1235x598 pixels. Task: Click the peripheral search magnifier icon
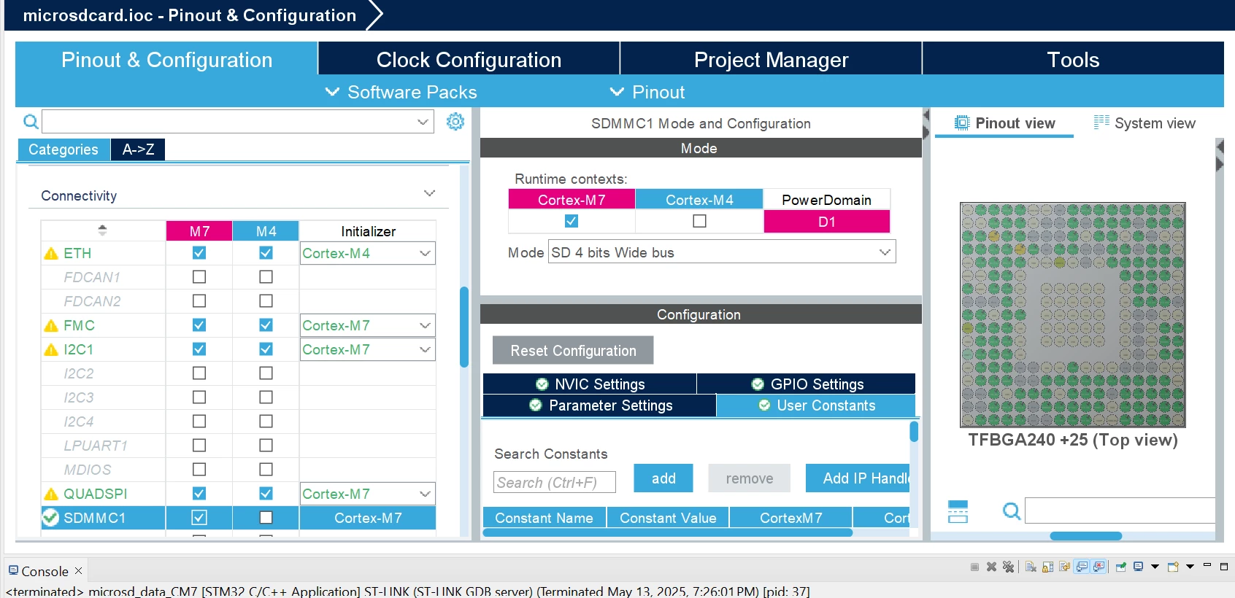click(31, 121)
